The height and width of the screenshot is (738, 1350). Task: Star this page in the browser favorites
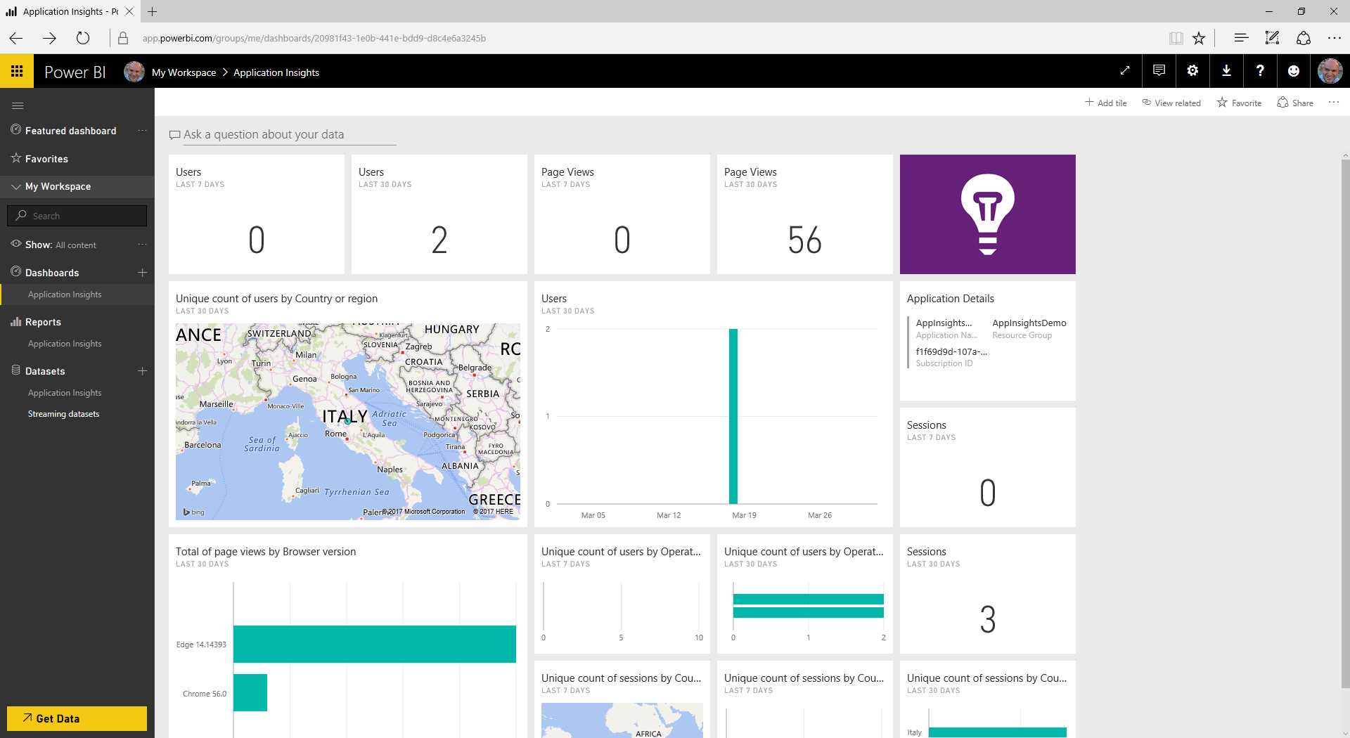click(1199, 38)
